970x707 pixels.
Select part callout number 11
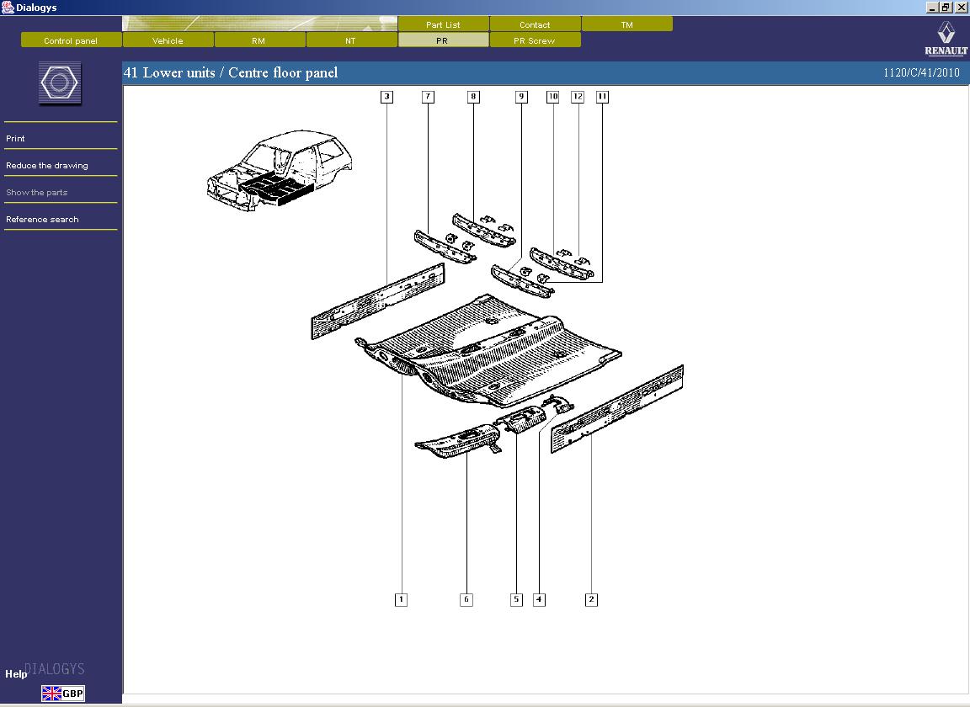tap(602, 97)
